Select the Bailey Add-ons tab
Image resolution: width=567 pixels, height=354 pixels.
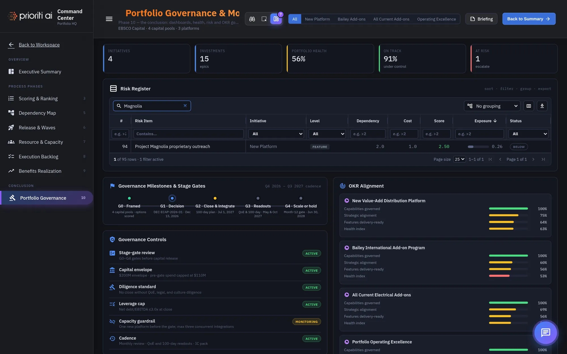click(352, 19)
